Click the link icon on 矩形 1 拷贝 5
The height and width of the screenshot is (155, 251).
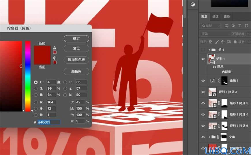219,103
